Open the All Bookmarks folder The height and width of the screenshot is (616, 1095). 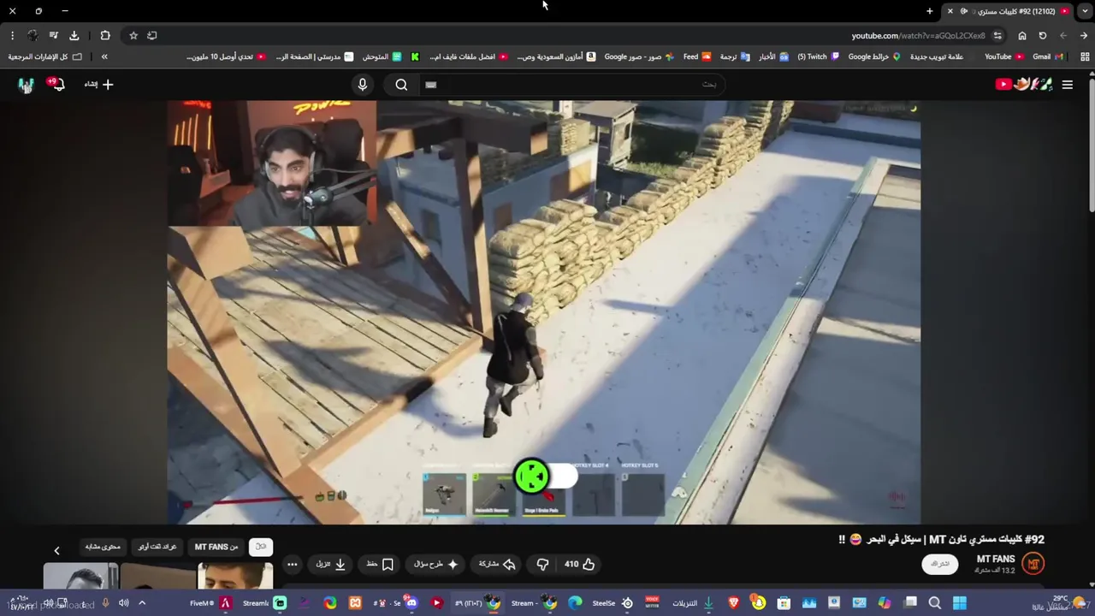click(45, 56)
